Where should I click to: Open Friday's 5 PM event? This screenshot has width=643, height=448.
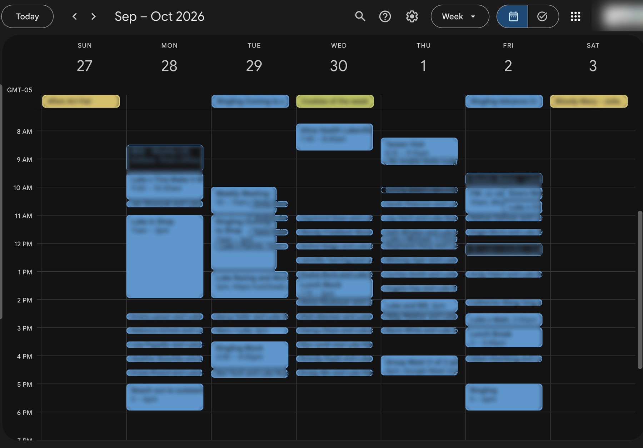click(504, 397)
